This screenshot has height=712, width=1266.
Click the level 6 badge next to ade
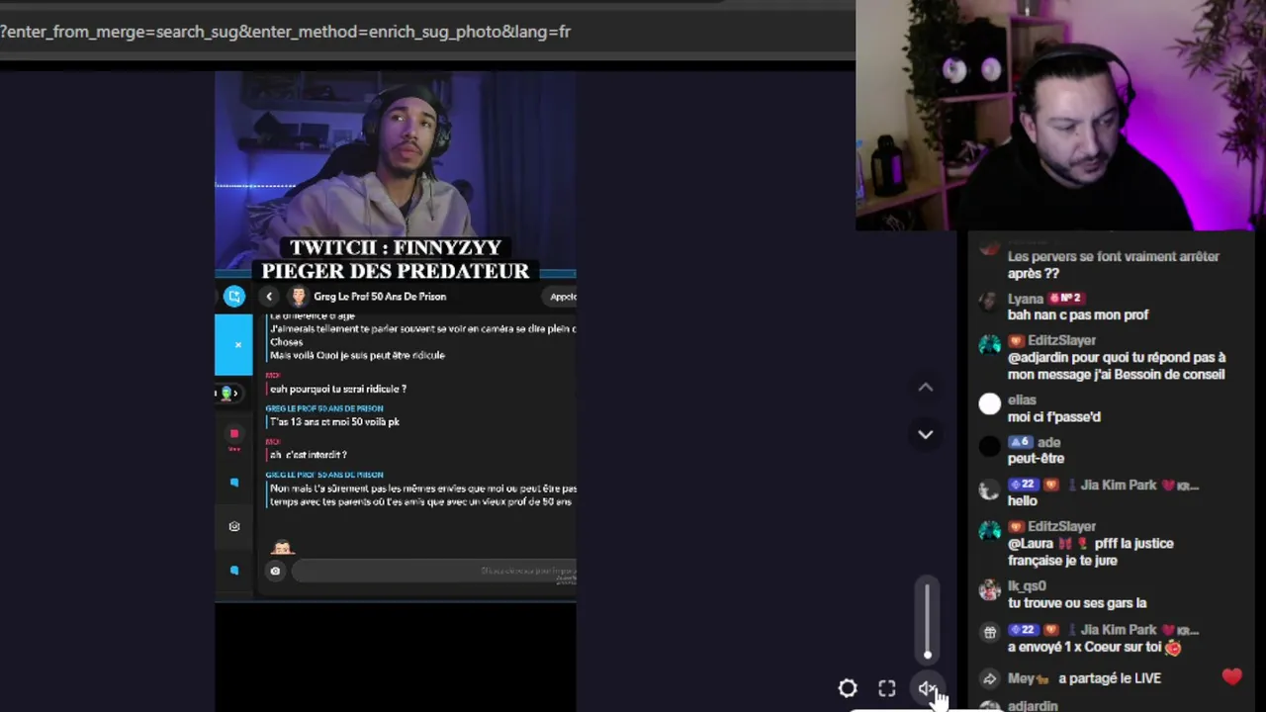coord(1020,443)
